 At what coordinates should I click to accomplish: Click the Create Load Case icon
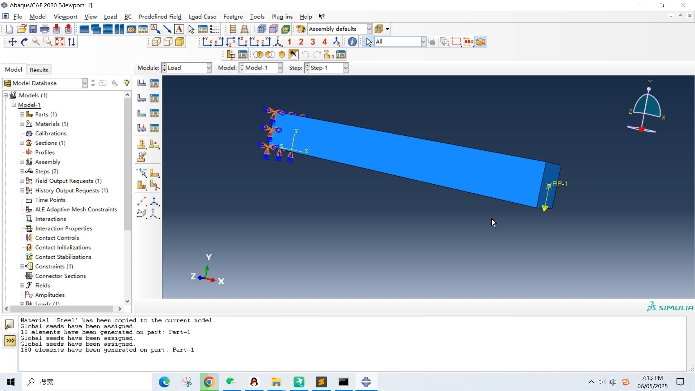pos(142,128)
